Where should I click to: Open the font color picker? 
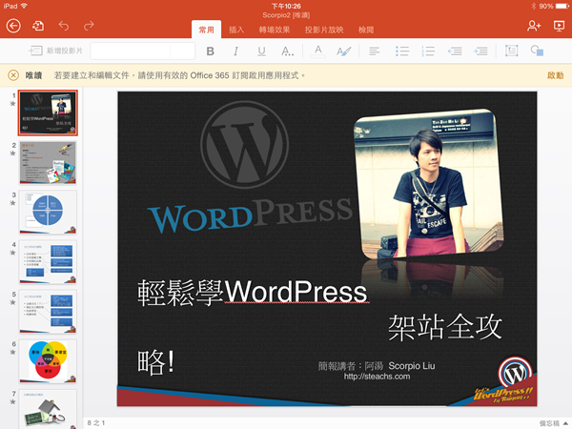tap(317, 51)
